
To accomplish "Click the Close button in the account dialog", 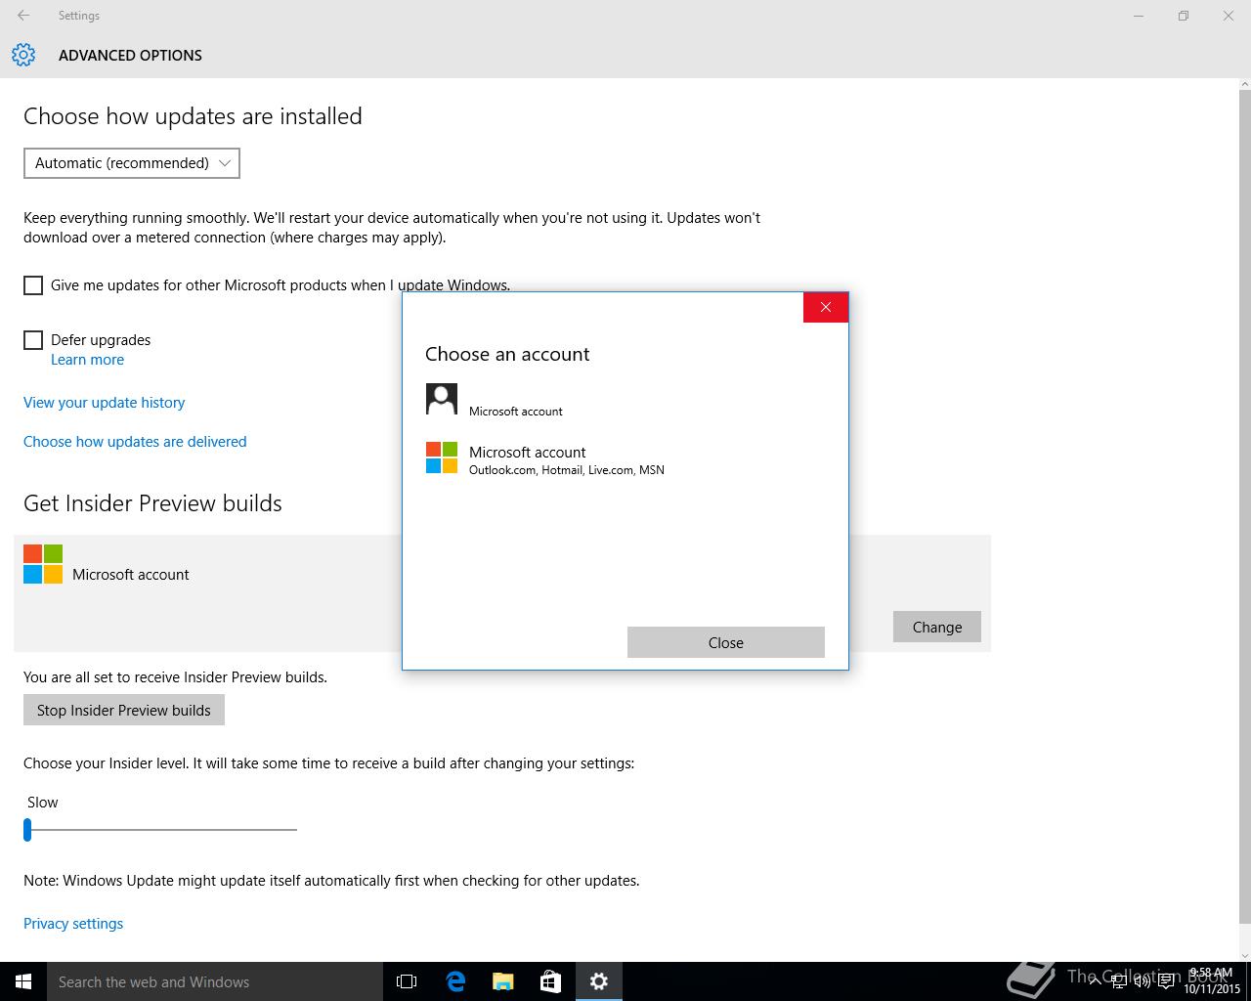I will [726, 642].
